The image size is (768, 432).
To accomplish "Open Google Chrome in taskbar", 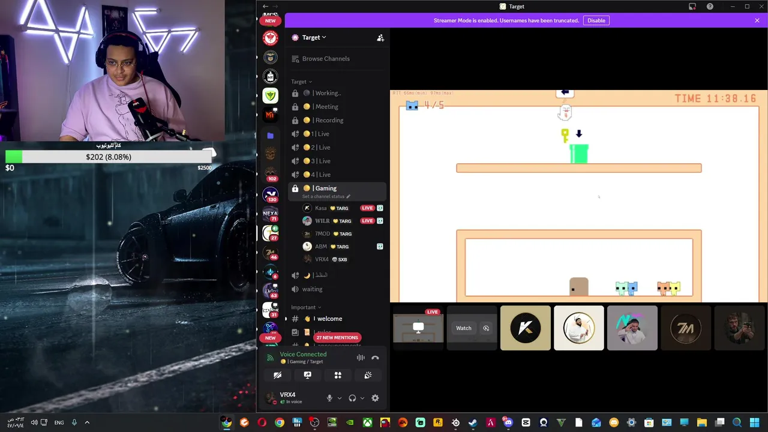I will [280, 422].
